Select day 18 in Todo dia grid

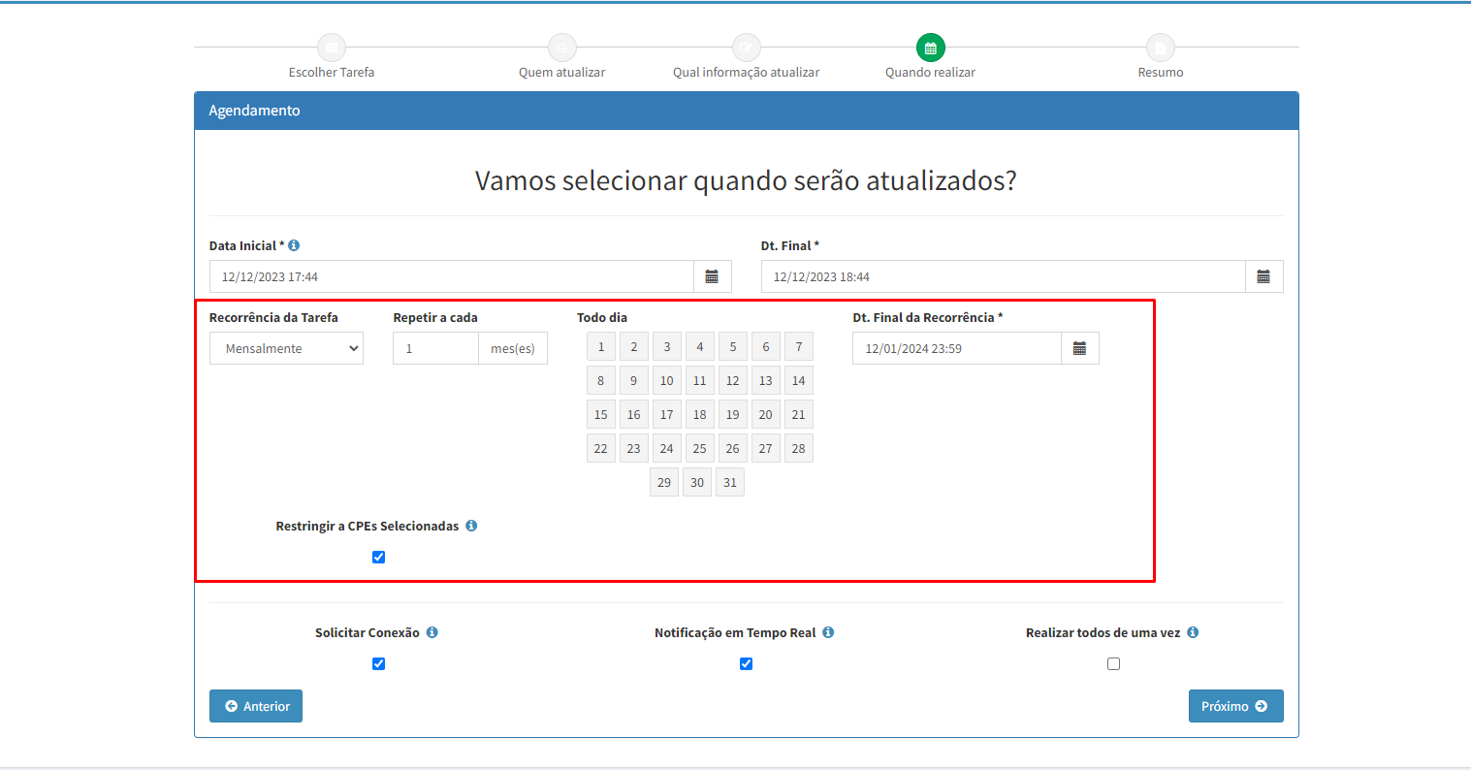point(700,414)
